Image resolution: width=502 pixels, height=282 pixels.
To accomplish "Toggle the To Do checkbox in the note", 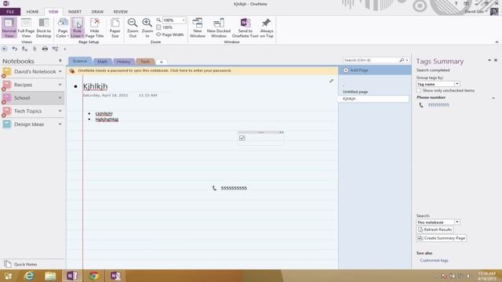I will point(242,138).
